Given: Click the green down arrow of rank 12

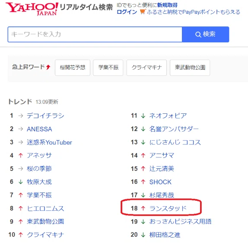Looking at the screenshot, I should point(143,129).
